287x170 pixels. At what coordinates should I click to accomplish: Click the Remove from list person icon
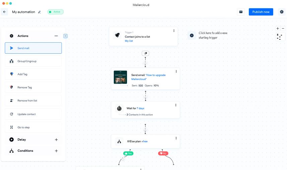click(11, 100)
